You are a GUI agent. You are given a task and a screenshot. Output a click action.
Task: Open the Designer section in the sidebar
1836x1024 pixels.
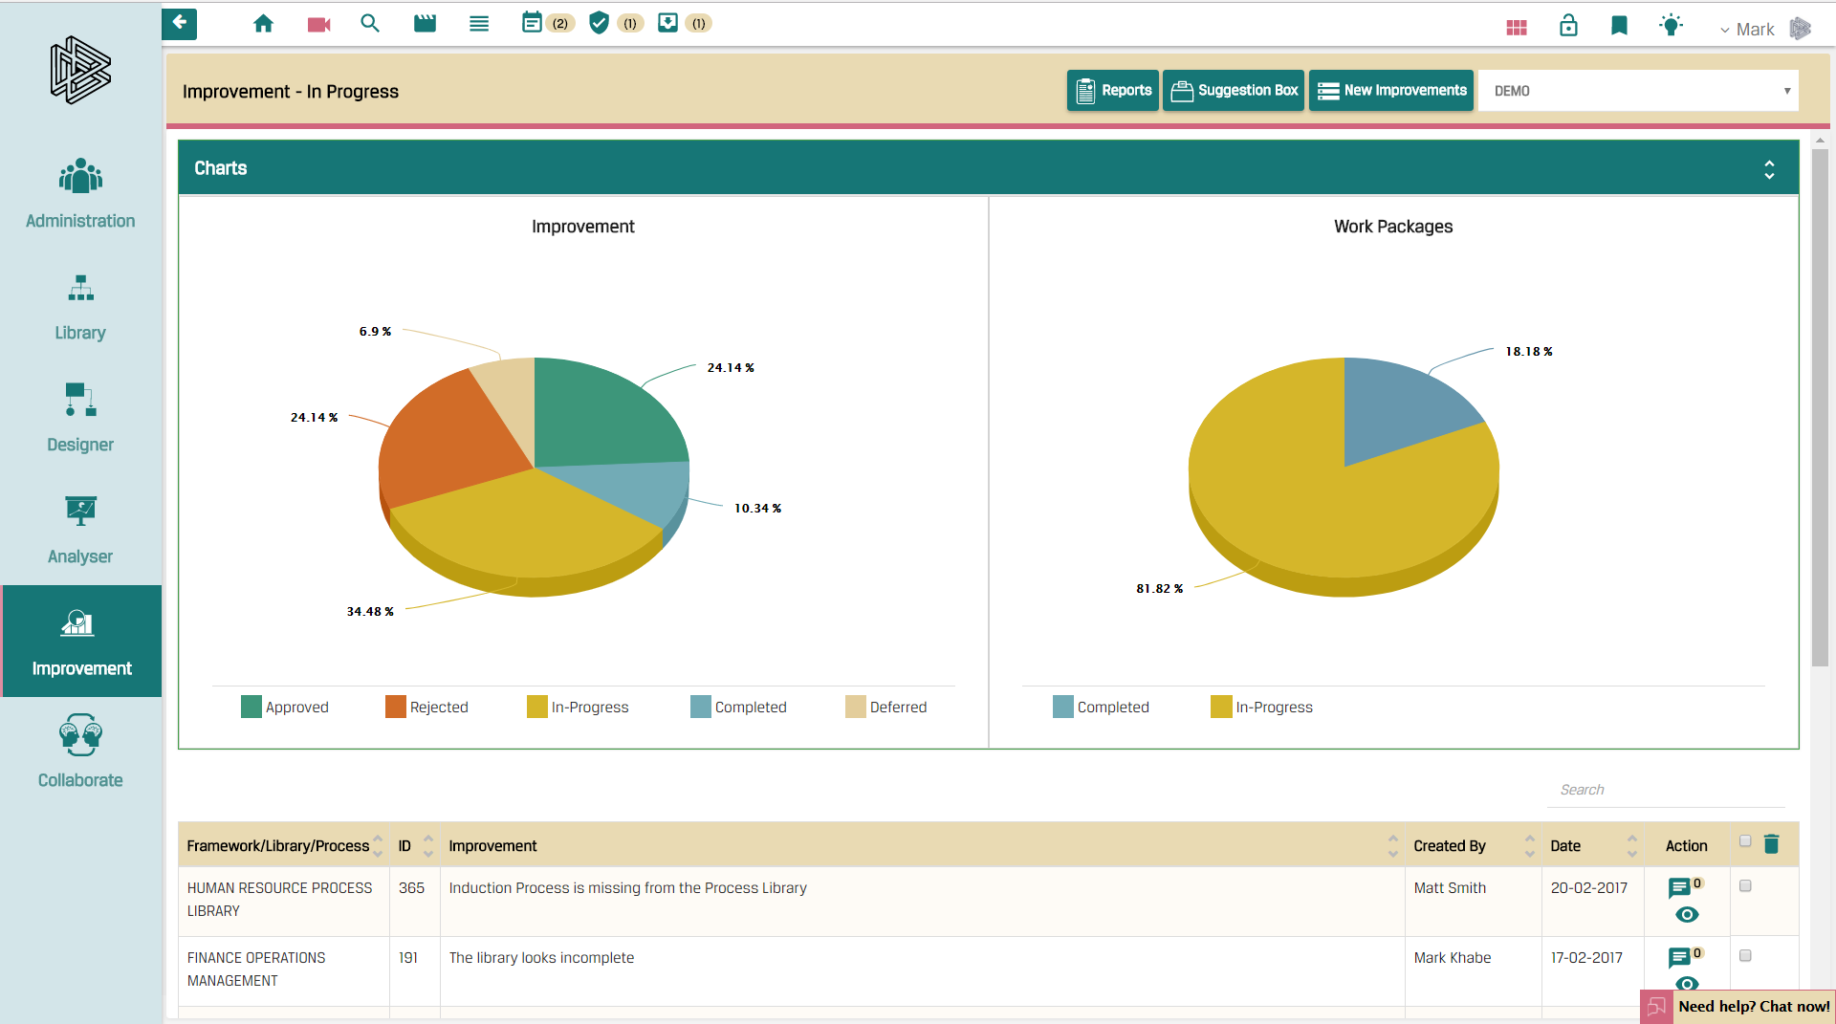point(79,418)
